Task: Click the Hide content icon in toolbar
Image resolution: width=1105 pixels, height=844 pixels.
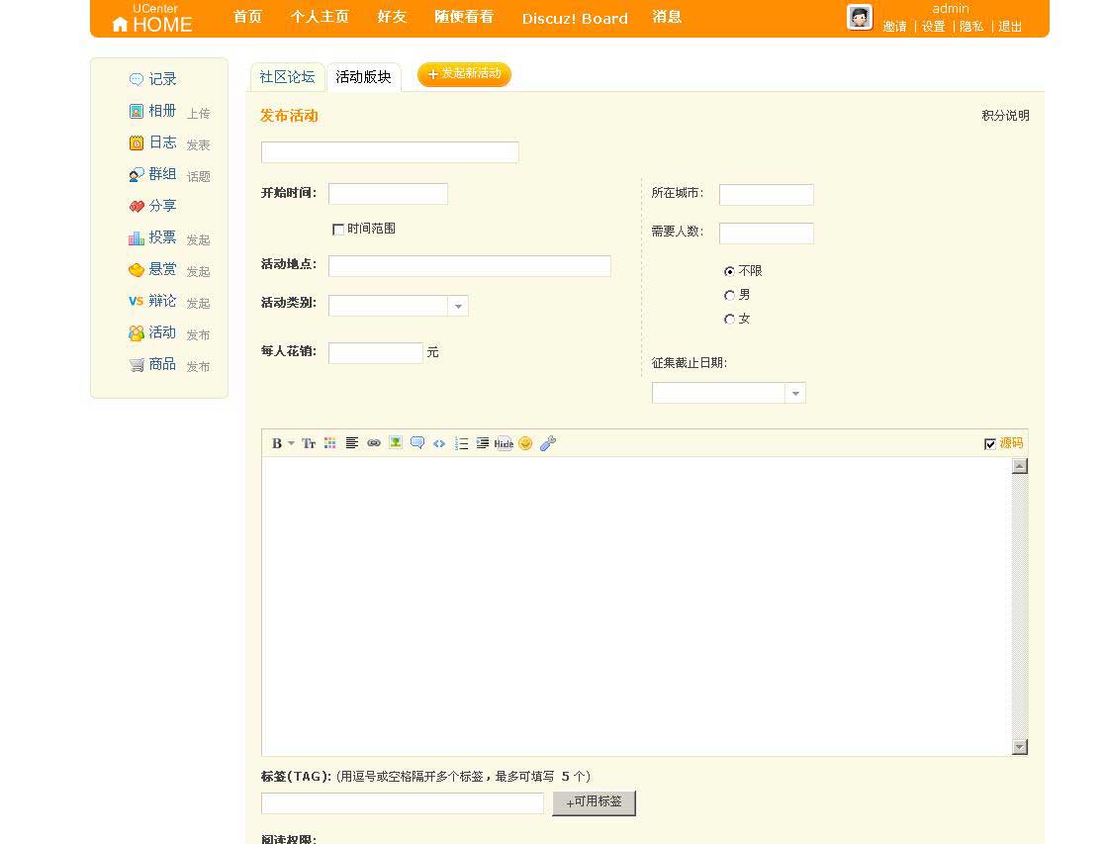Action: (504, 443)
